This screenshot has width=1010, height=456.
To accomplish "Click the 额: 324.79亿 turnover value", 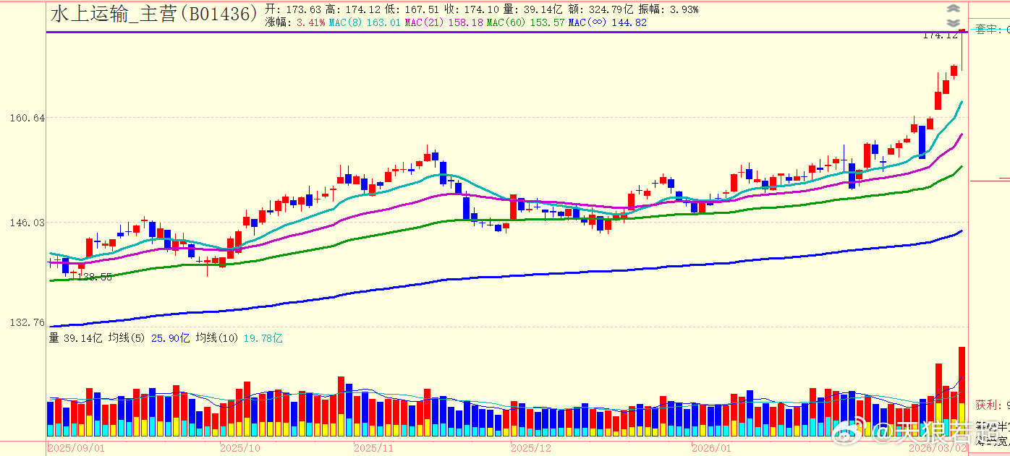I will tap(602, 9).
